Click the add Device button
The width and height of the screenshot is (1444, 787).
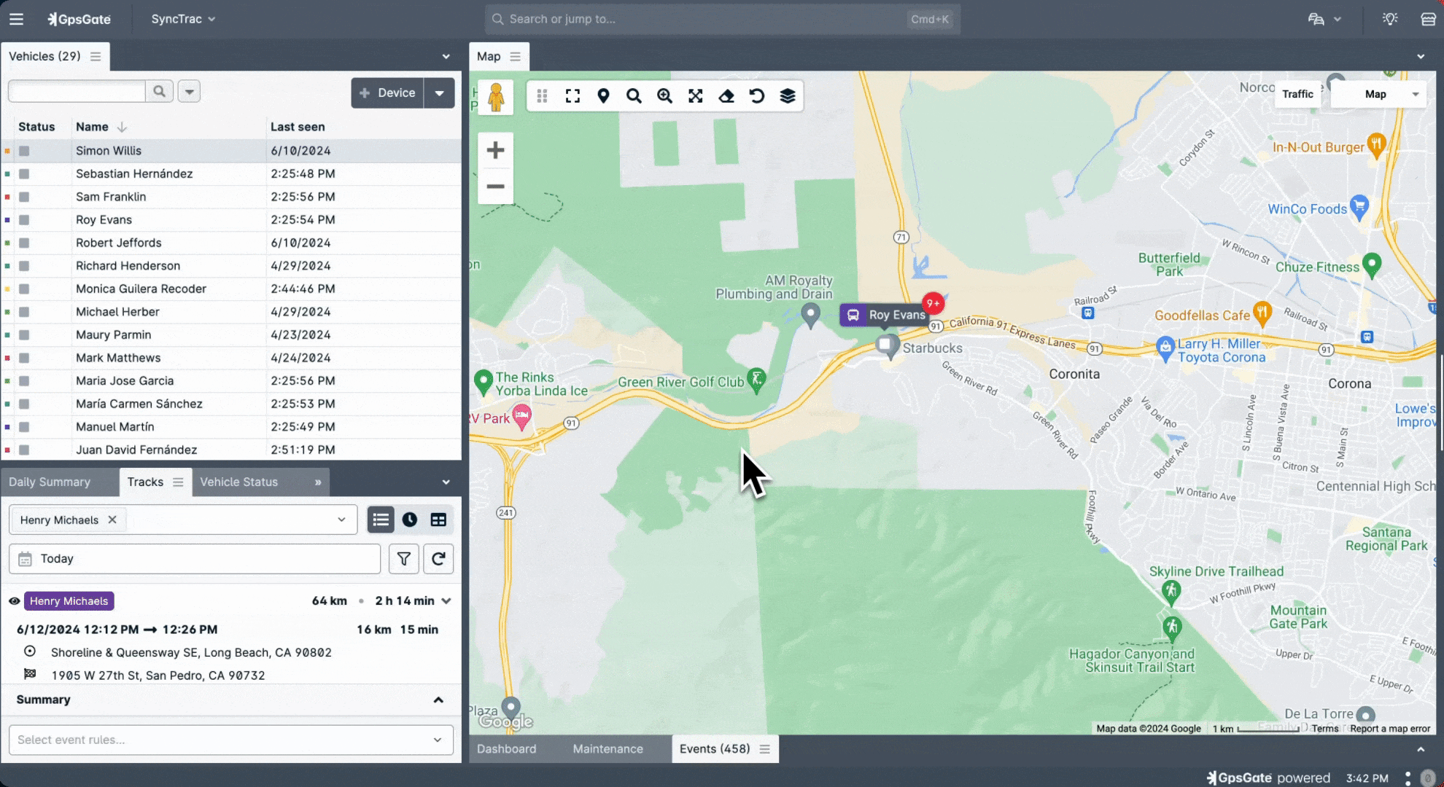387,93
